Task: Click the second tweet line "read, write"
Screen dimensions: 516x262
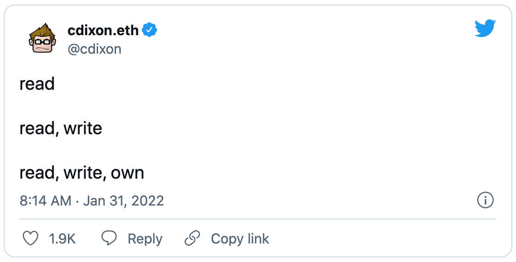Action: pyautogui.click(x=61, y=128)
